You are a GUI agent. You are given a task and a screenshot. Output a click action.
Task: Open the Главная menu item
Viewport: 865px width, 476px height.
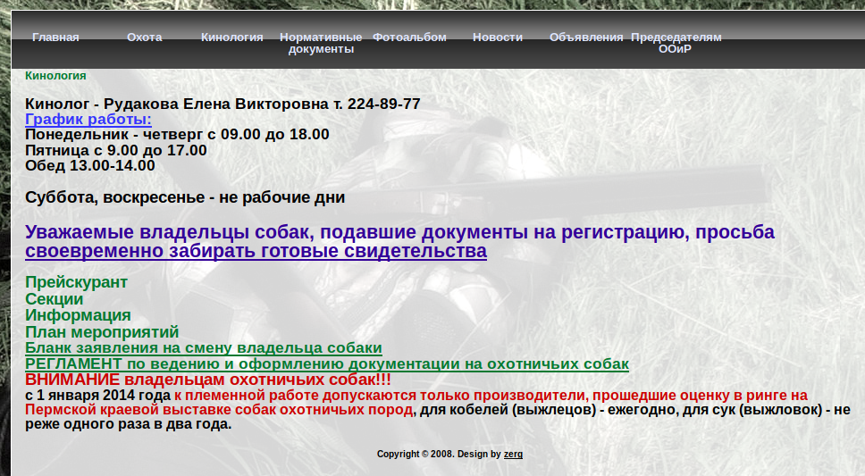click(55, 38)
